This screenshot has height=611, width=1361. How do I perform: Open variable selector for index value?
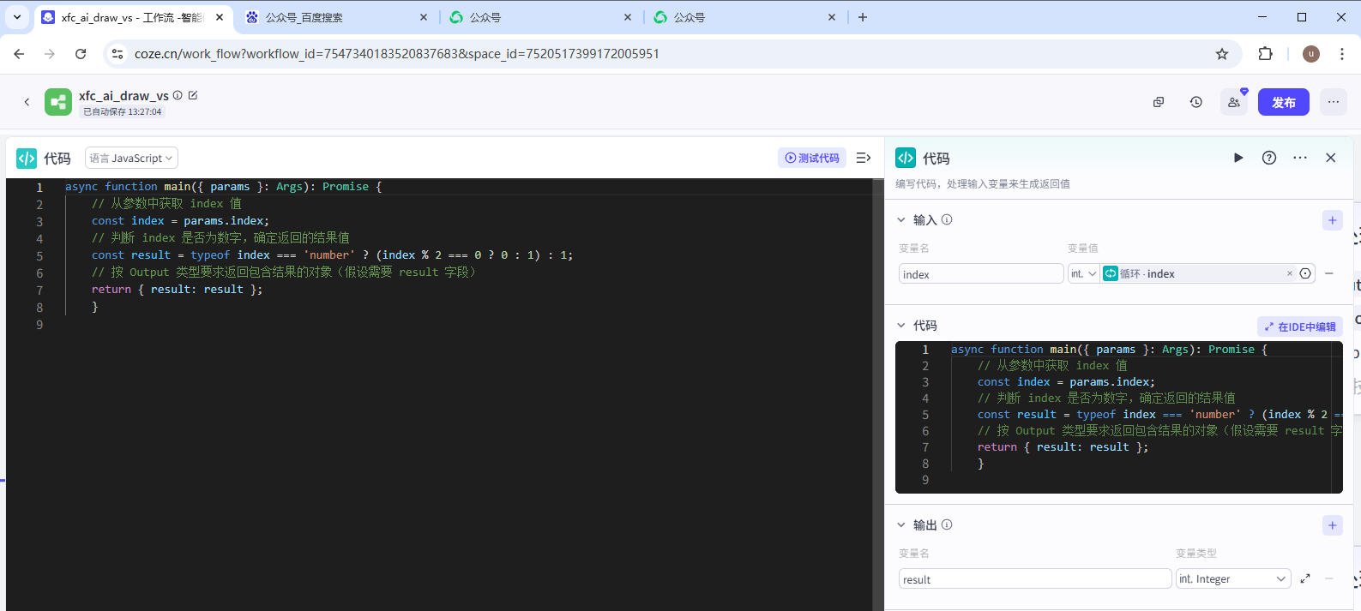1305,273
